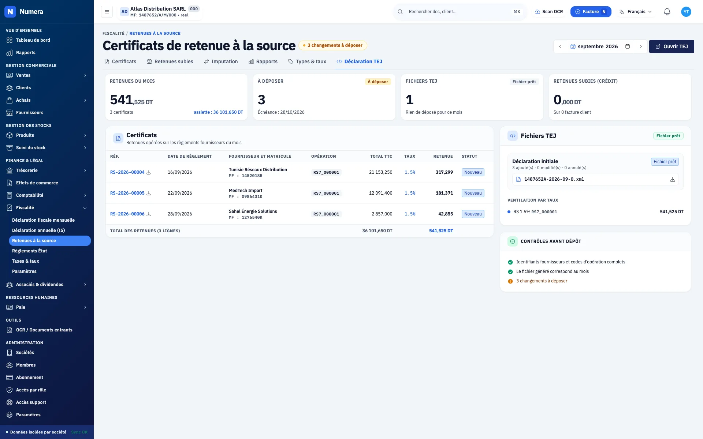Collapse the Fiscalité menu

(47, 208)
